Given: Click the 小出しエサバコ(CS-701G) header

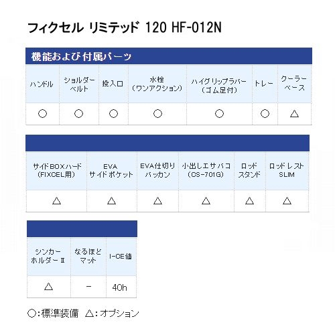Looking at the screenshot, I should point(206,171).
